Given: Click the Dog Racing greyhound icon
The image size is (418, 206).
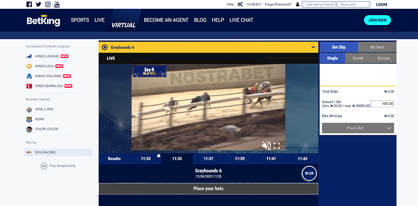Looking at the screenshot, I should pos(29,153).
